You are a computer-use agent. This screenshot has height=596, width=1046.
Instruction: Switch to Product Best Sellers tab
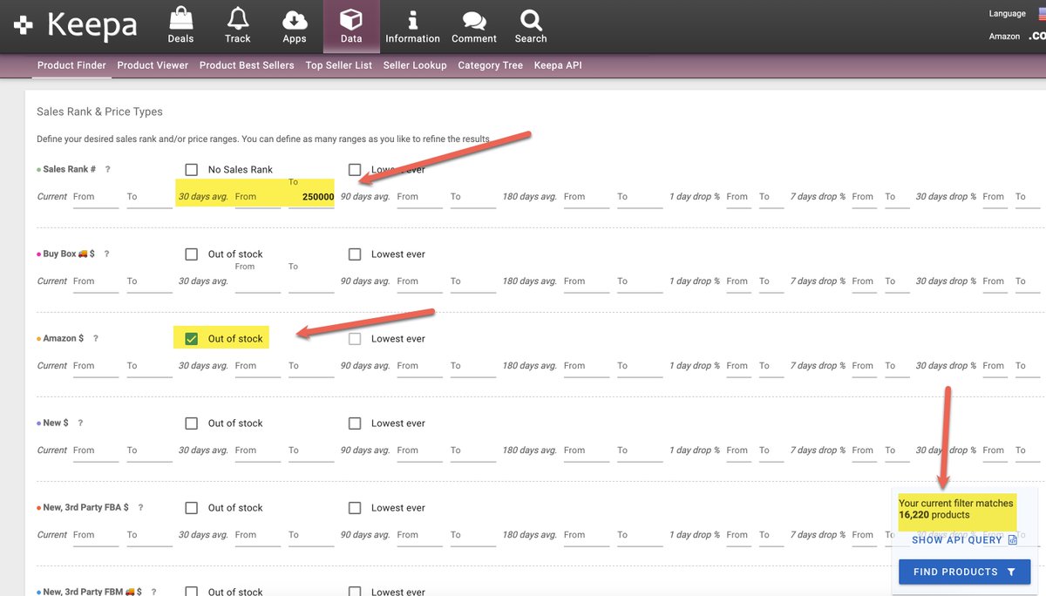point(247,65)
